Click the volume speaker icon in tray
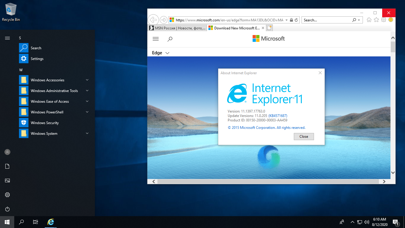This screenshot has width=405, height=228. point(366,222)
